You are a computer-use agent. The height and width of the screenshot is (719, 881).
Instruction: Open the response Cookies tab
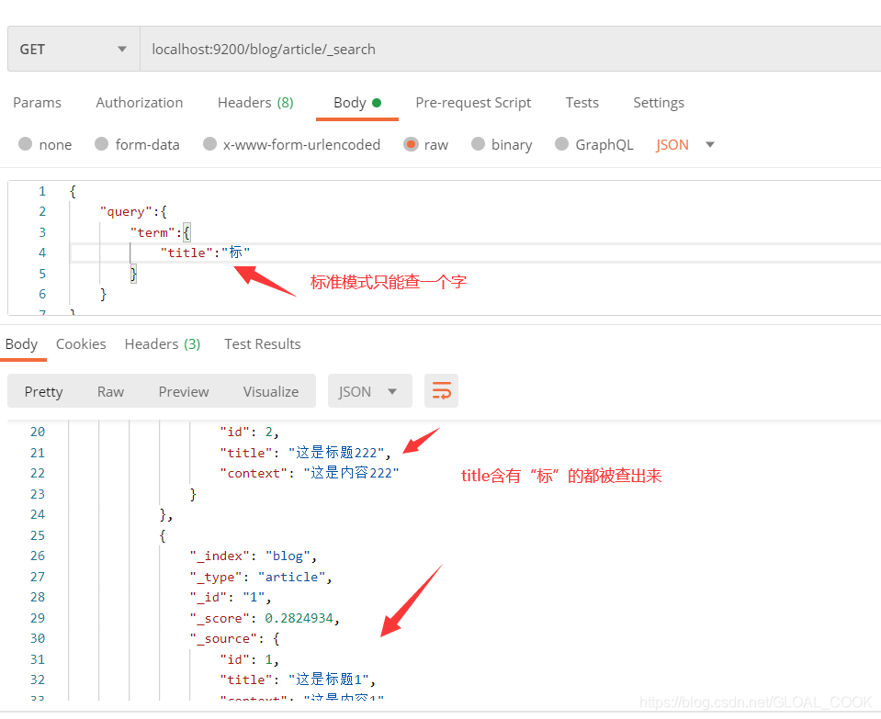[x=81, y=344]
